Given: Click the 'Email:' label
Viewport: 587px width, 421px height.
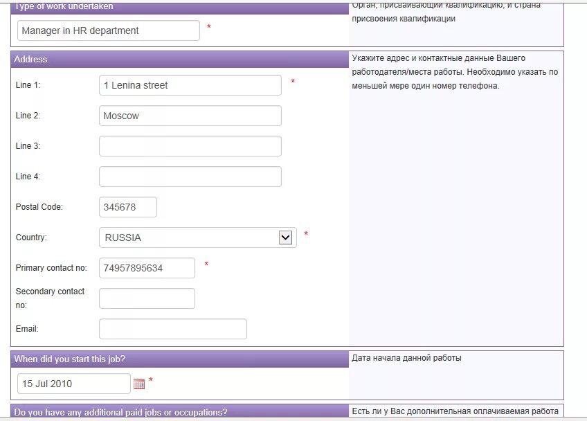Looking at the screenshot, I should [27, 329].
